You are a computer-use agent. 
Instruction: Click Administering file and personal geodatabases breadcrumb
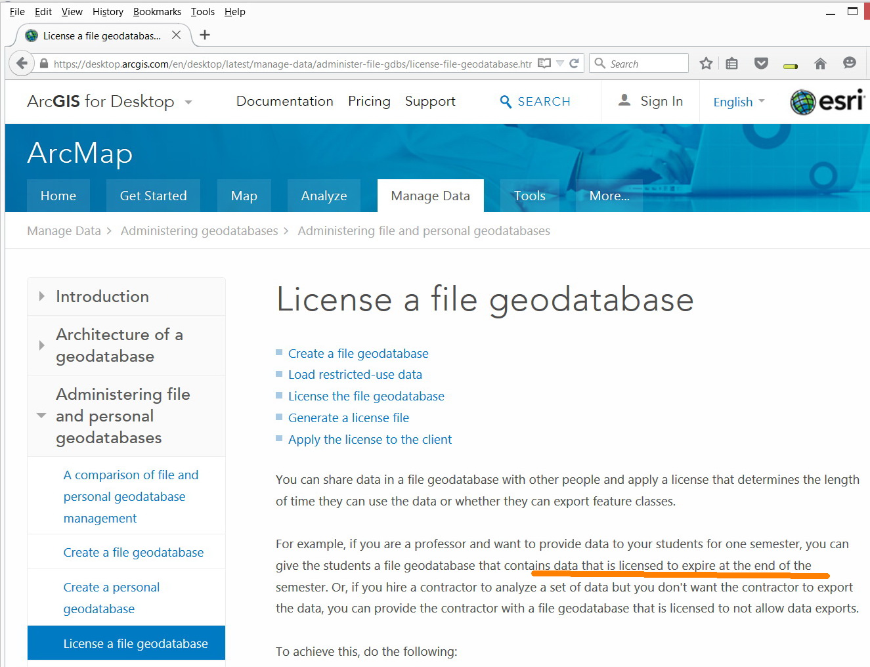[424, 231]
